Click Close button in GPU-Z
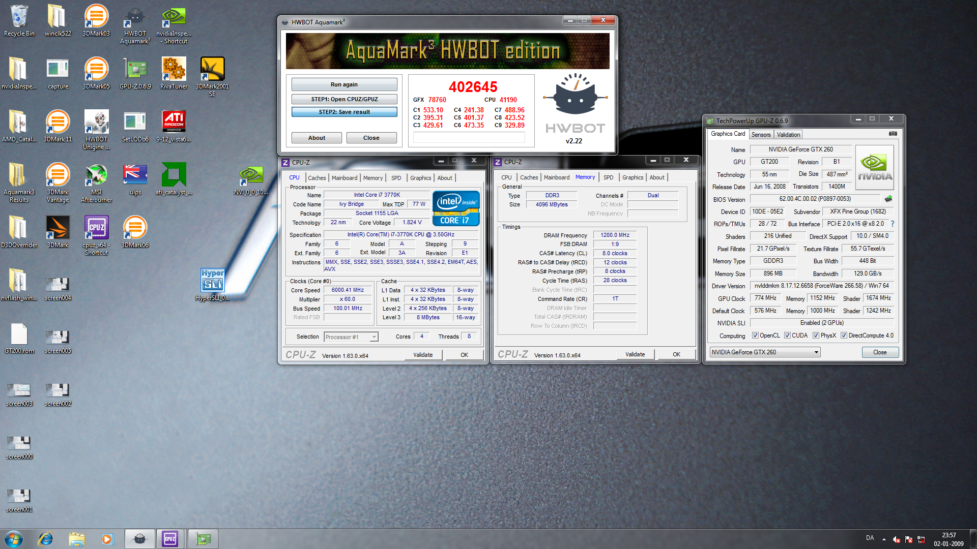The height and width of the screenshot is (549, 977). point(880,352)
